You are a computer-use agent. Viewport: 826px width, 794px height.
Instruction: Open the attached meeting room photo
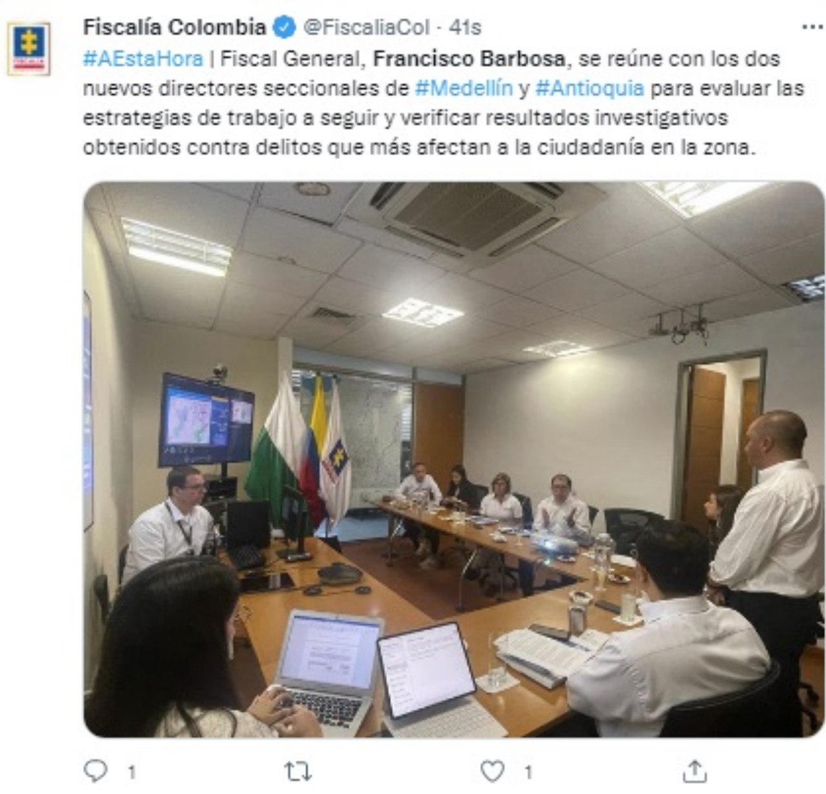coord(454,459)
